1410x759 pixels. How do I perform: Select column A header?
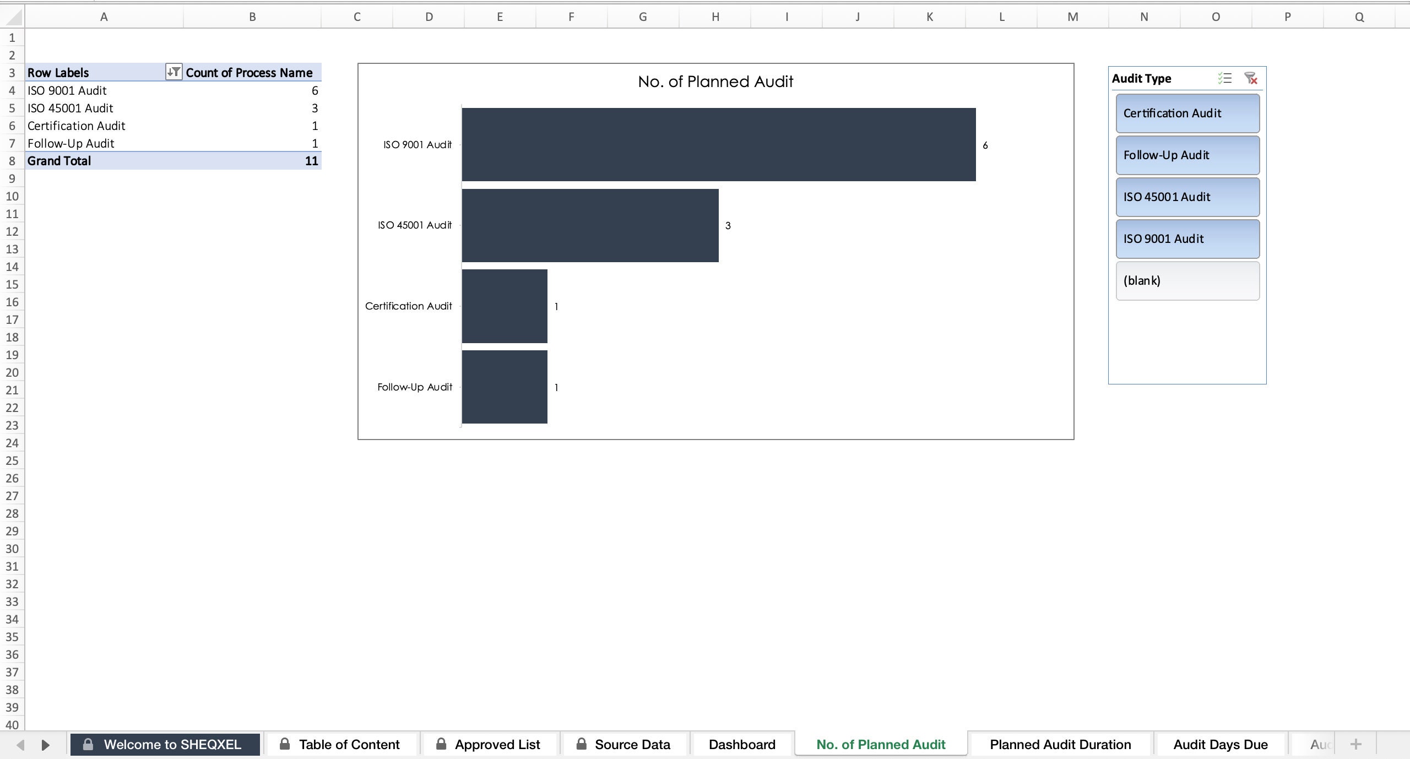(x=104, y=17)
